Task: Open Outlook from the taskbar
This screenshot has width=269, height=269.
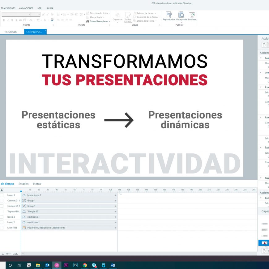Action: coord(47,265)
